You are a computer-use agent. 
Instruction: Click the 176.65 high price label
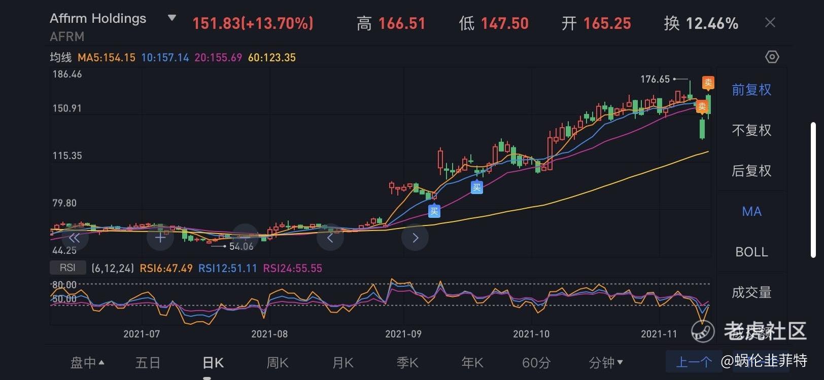(655, 79)
